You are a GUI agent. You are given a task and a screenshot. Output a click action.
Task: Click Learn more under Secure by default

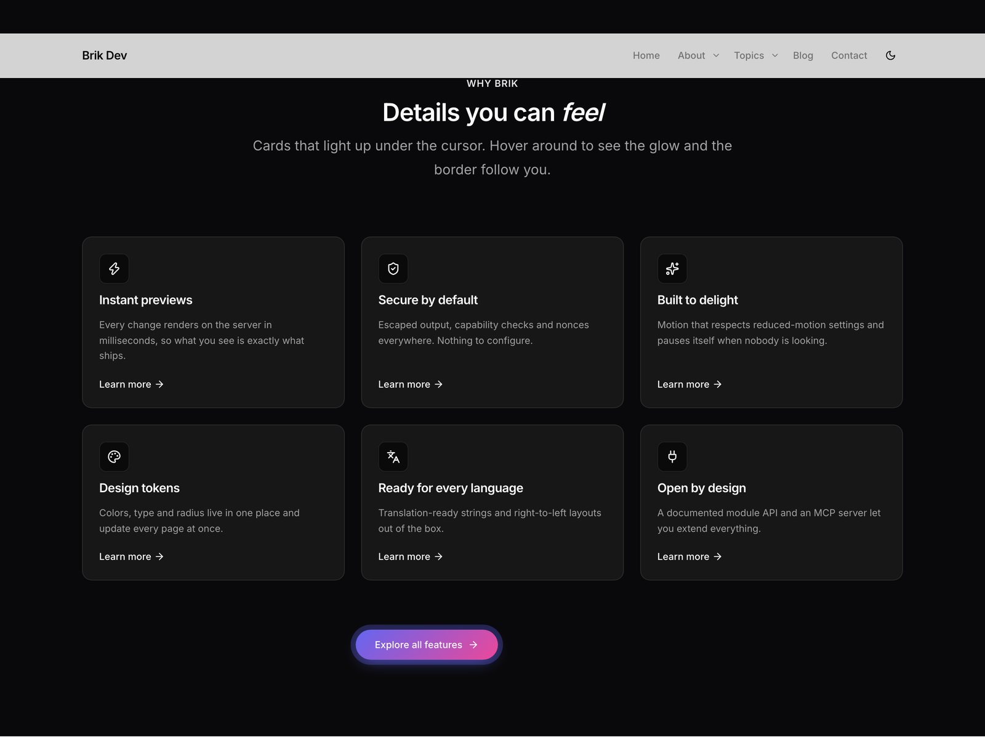coord(411,384)
